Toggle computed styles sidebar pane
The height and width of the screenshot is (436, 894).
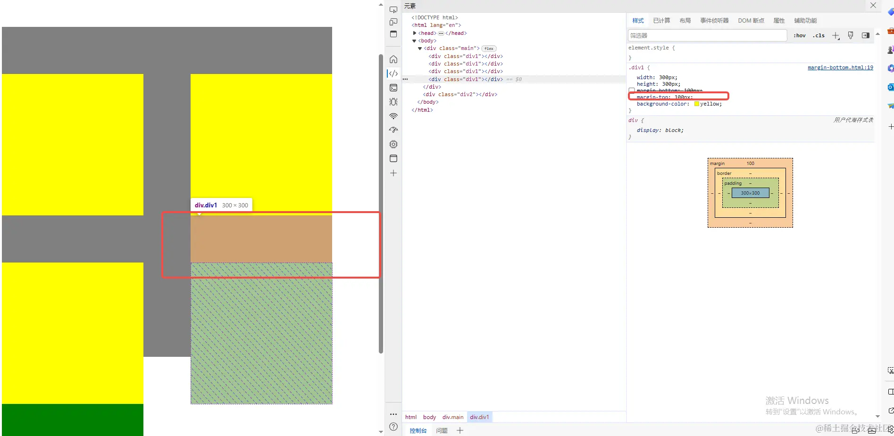pos(866,35)
